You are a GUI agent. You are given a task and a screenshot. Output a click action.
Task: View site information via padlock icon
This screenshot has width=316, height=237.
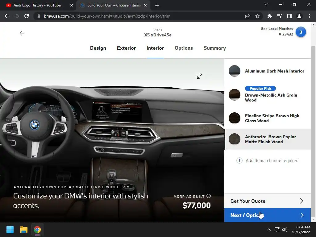[39, 16]
